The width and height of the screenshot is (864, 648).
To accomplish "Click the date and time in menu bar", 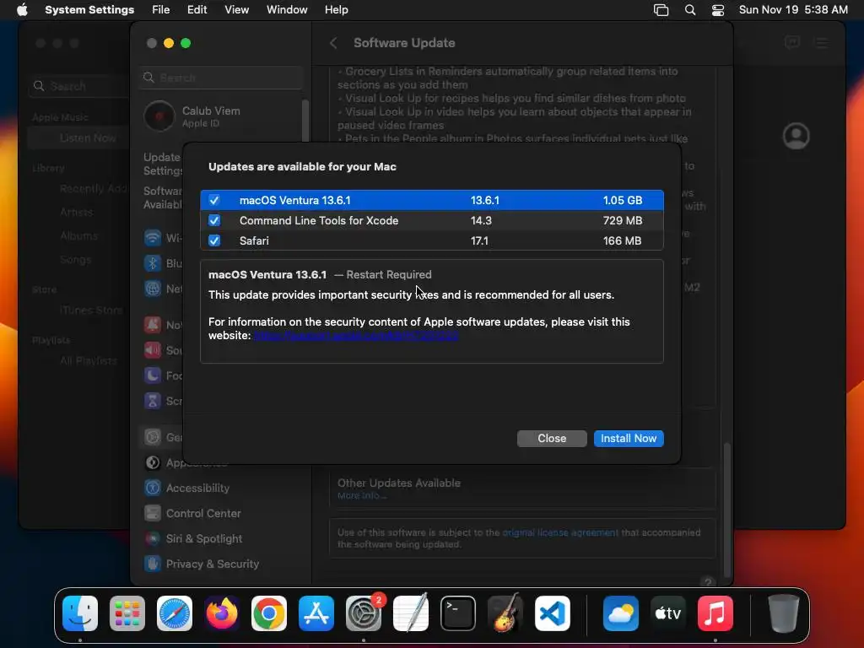I will (793, 10).
